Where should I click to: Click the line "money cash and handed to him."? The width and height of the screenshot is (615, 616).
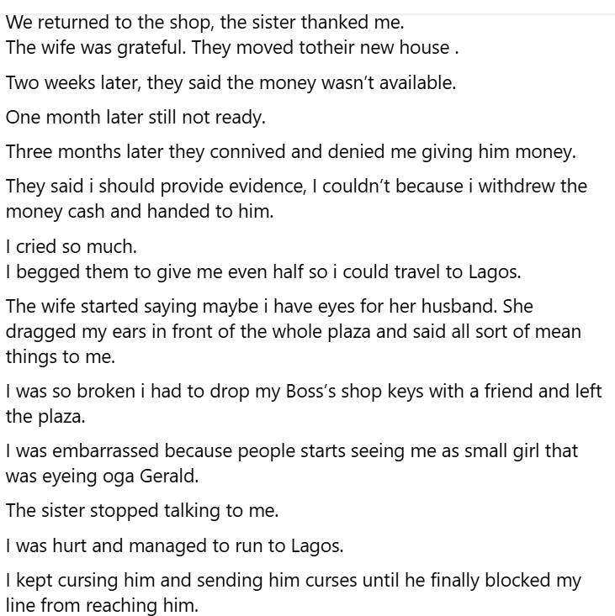[x=140, y=211]
